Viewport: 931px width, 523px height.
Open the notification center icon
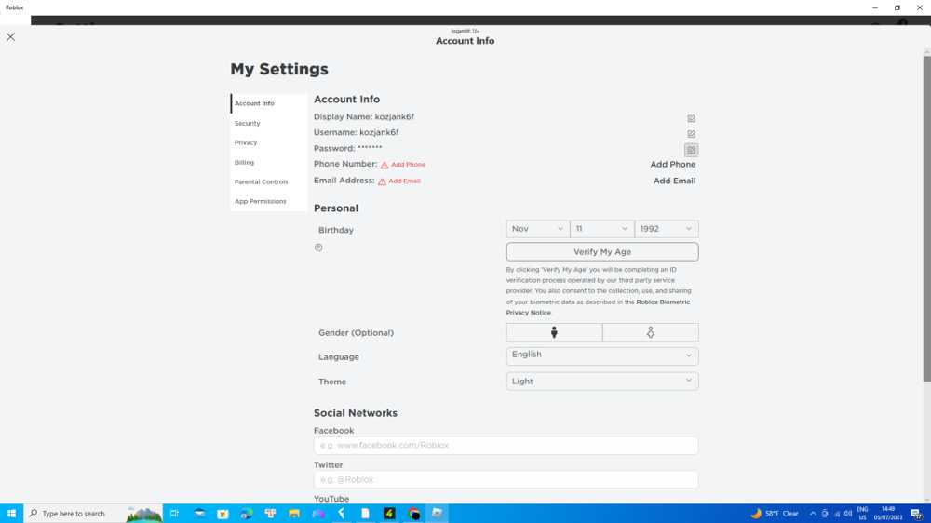point(917,514)
